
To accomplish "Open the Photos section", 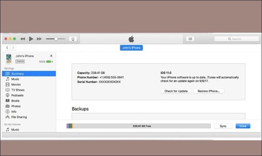I will [x=29, y=106].
